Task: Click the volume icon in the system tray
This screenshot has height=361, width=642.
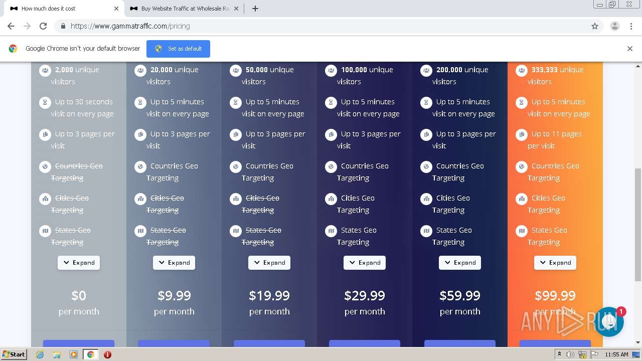Action: click(570, 354)
